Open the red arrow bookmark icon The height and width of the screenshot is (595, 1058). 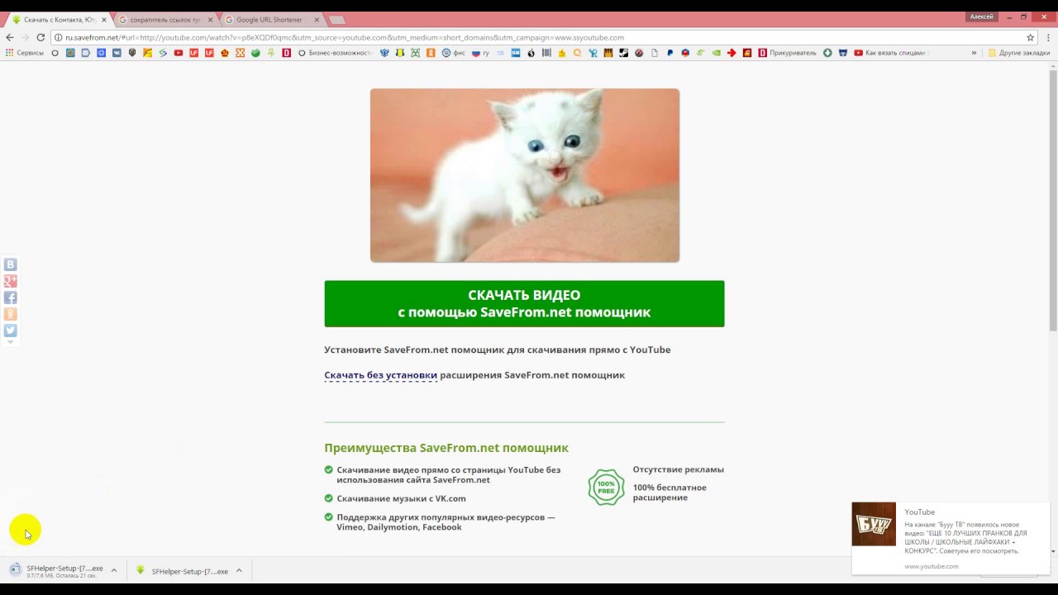(732, 53)
